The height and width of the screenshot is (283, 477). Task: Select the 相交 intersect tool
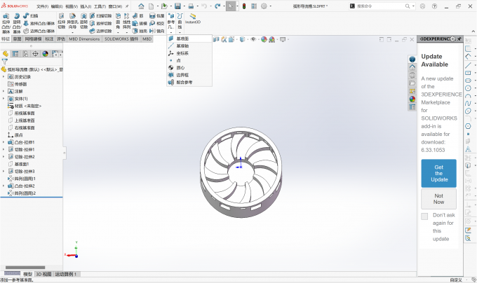[157, 23]
